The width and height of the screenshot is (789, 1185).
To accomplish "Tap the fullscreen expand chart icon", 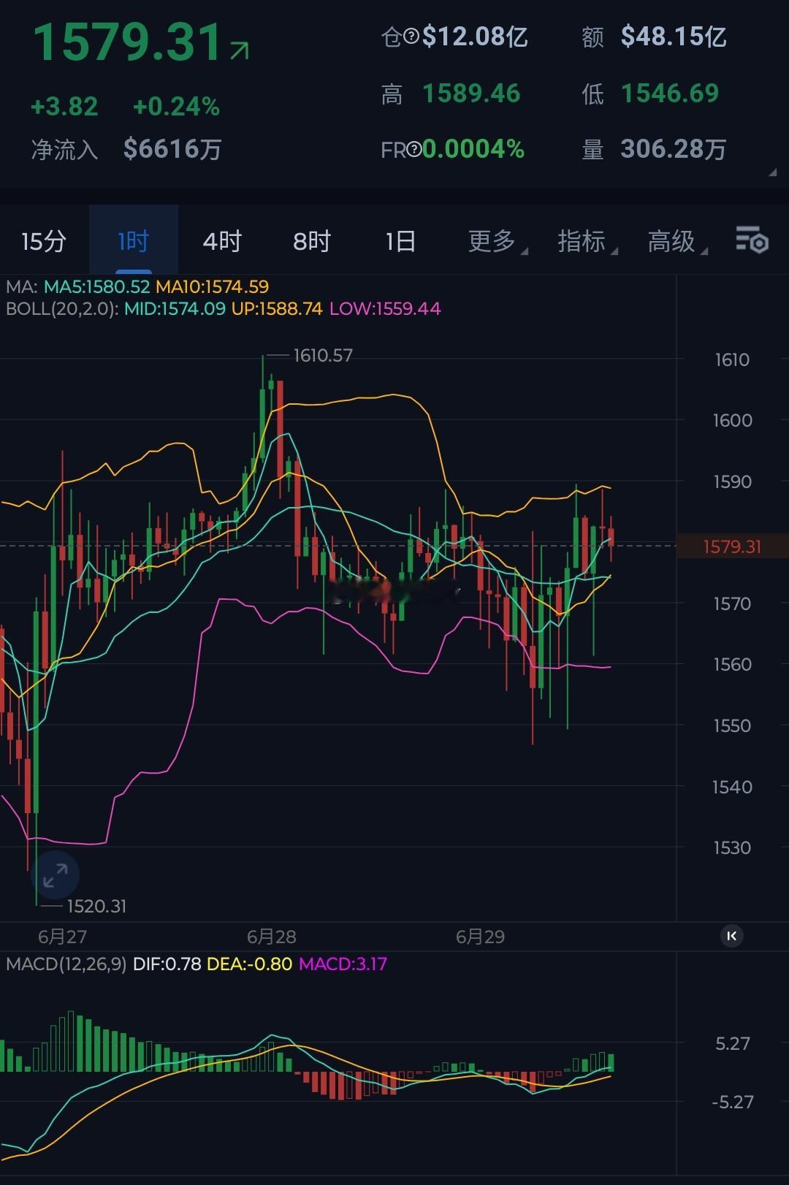I will (56, 875).
